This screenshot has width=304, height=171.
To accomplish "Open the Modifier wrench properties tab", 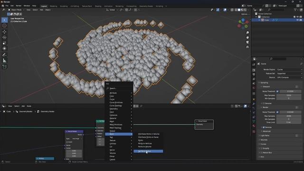I will (x=254, y=104).
